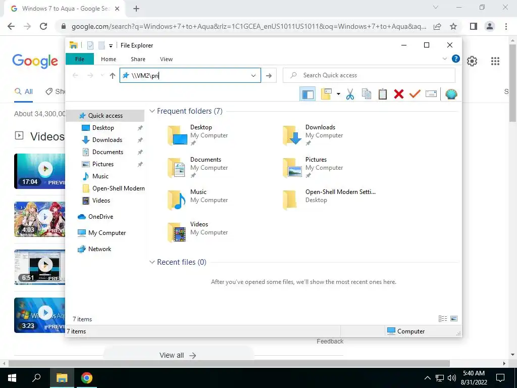
Task: Click the taskbar search magnifier icon
Action: coord(36,378)
